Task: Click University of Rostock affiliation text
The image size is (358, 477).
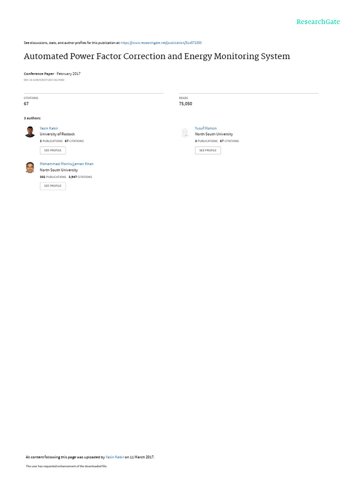Action: 57,134
